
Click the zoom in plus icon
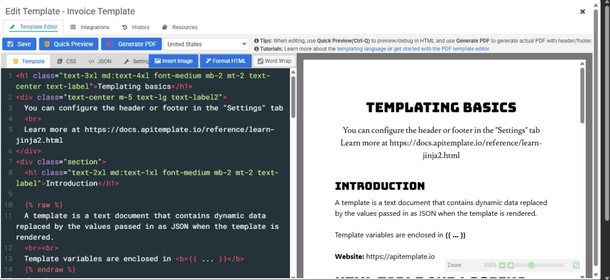coord(511,265)
